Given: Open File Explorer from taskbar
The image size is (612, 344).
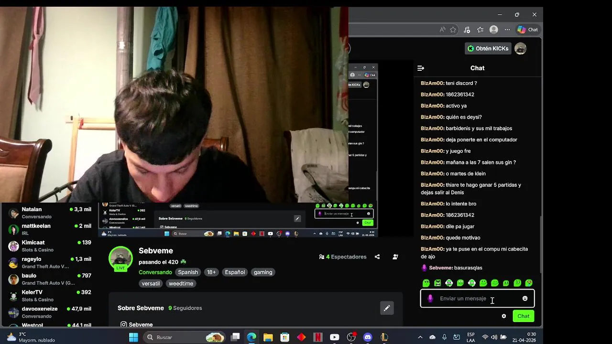Looking at the screenshot, I should pyautogui.click(x=268, y=337).
